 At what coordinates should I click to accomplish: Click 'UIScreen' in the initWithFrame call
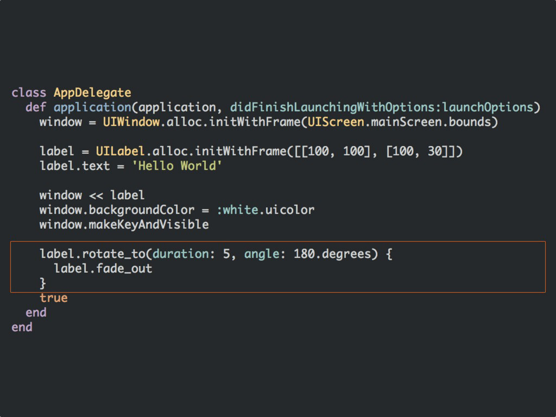point(336,122)
